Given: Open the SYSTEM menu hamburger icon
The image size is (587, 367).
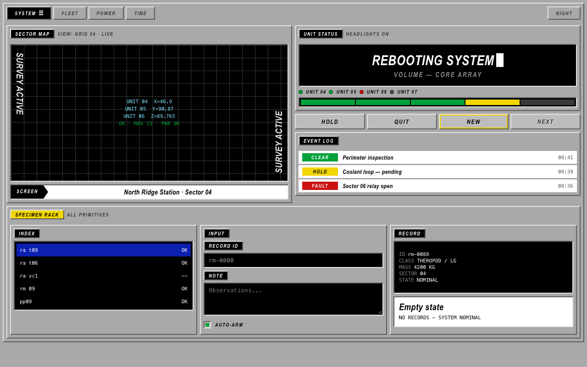Looking at the screenshot, I should (x=41, y=13).
